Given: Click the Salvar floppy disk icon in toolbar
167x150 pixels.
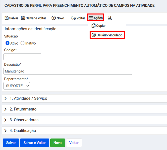Looking at the screenshot, I should [x=6, y=18].
